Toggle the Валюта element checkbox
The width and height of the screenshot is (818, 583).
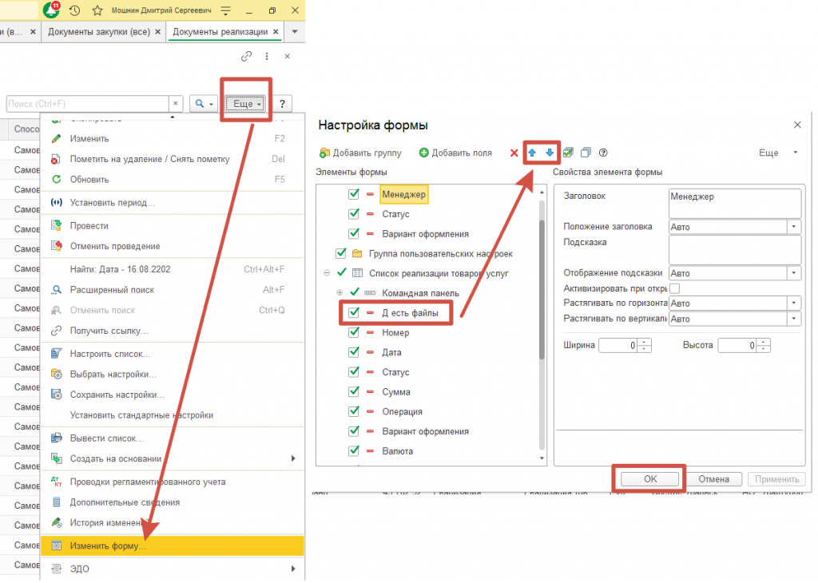click(x=354, y=450)
